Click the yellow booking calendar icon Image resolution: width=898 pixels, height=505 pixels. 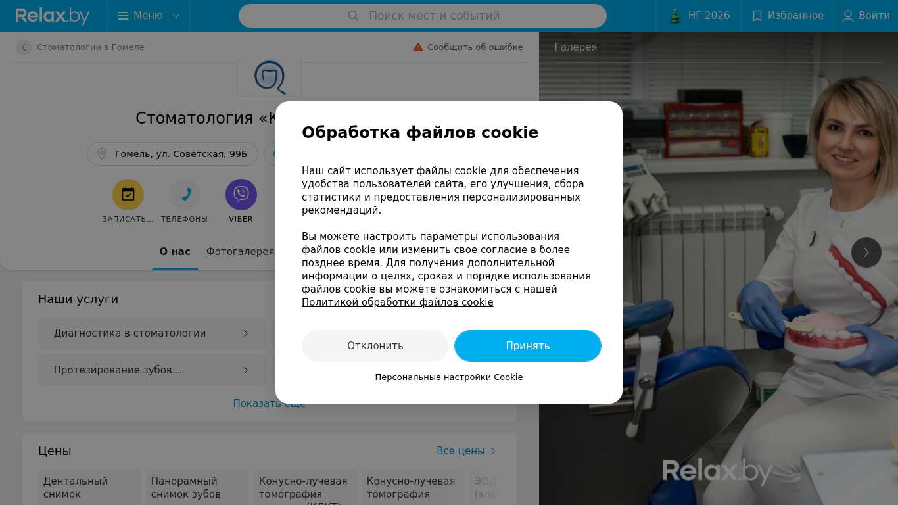point(128,195)
